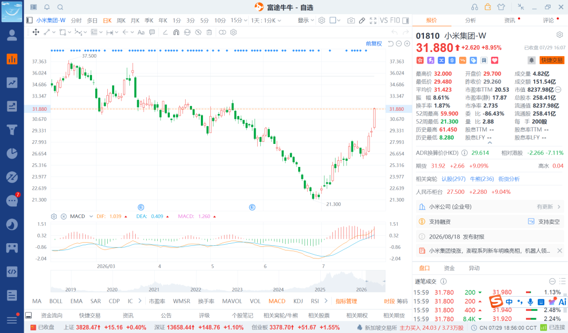Activate the pencil drawing tool icon
Image resolution: width=568 pixels, height=333 pixels.
[362, 20]
